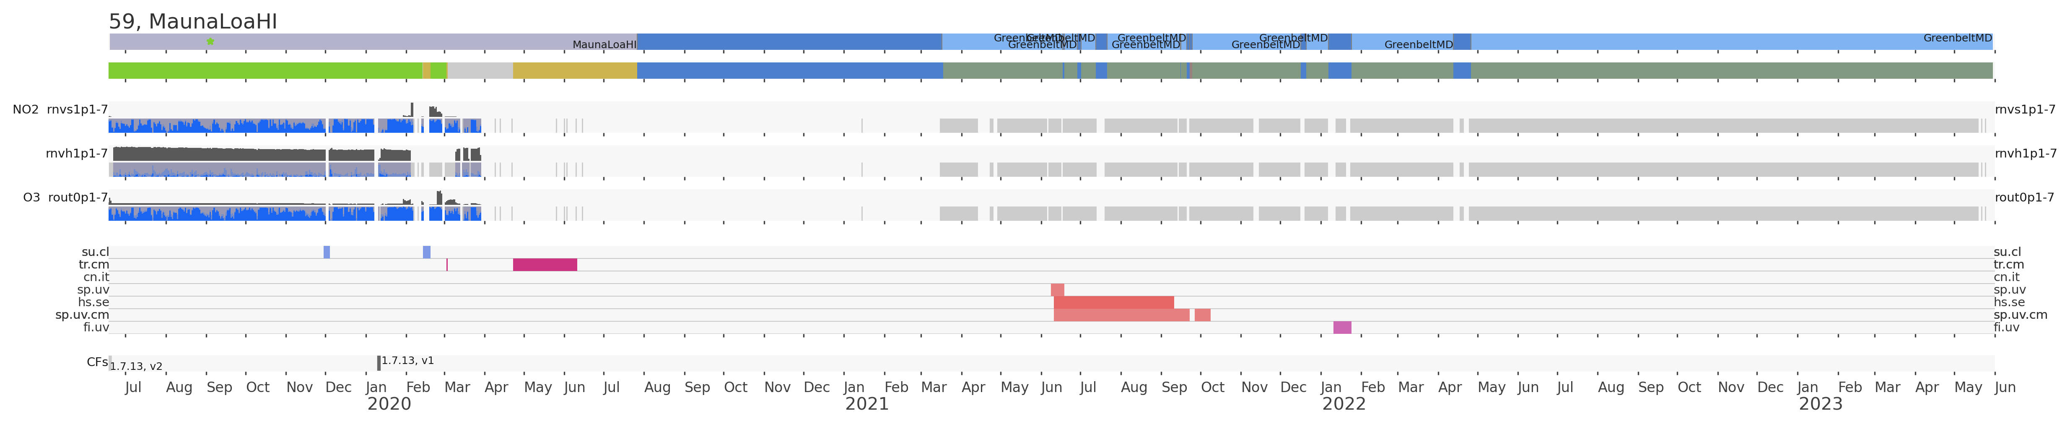Screen dimensions: 2070x426
Task: Select the wide magenta tr.cm bar
Action: click(545, 265)
